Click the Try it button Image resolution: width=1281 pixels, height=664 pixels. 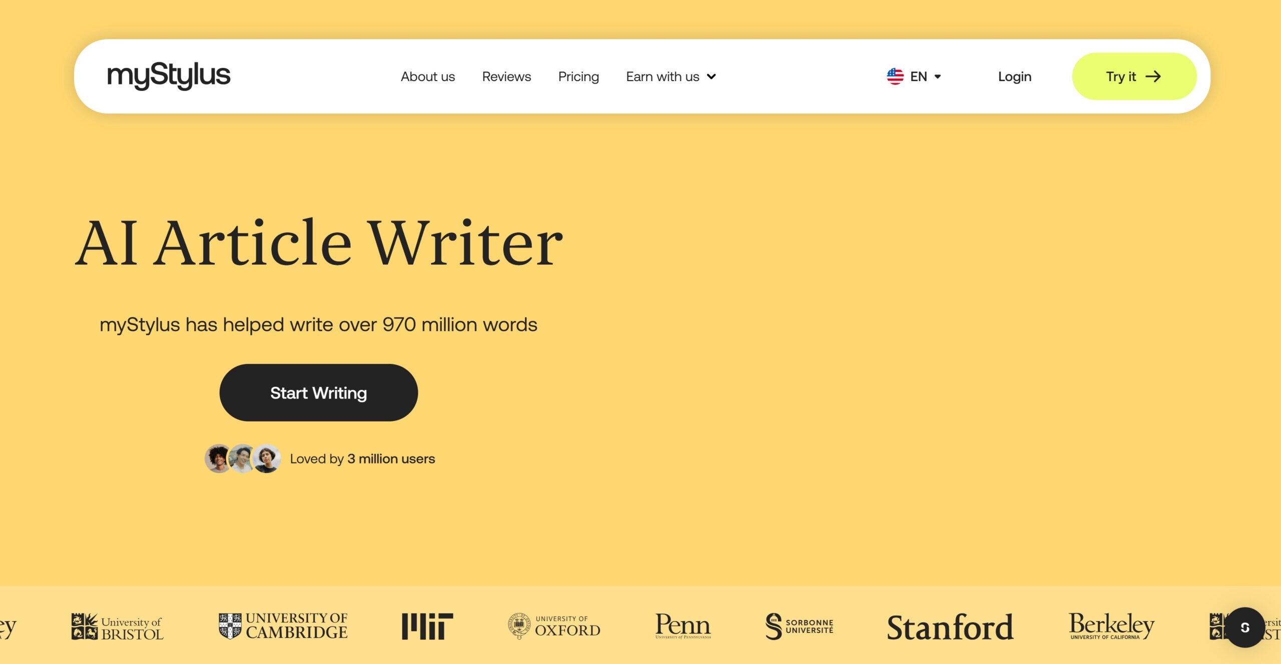pyautogui.click(x=1134, y=76)
